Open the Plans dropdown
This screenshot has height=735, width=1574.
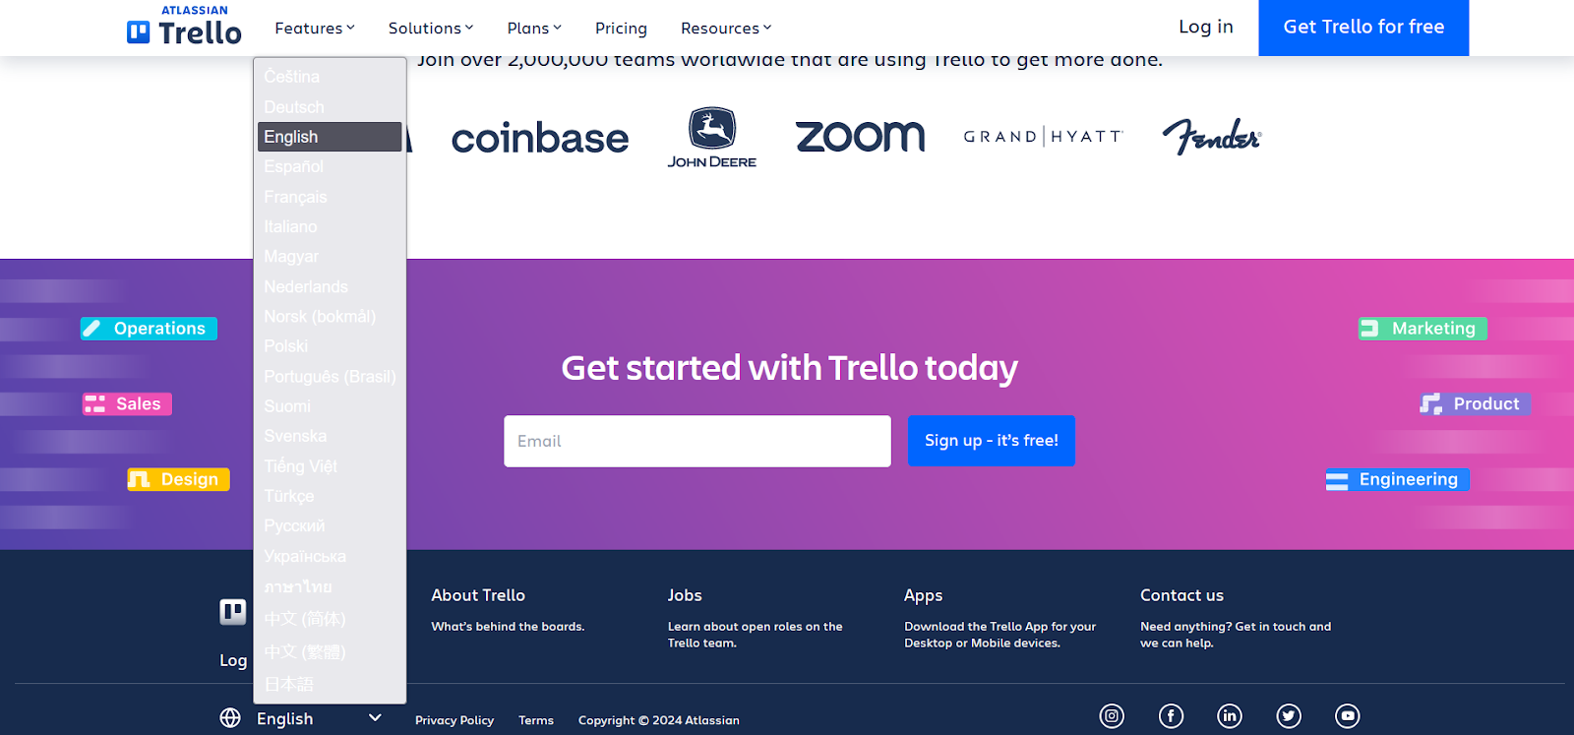[534, 29]
